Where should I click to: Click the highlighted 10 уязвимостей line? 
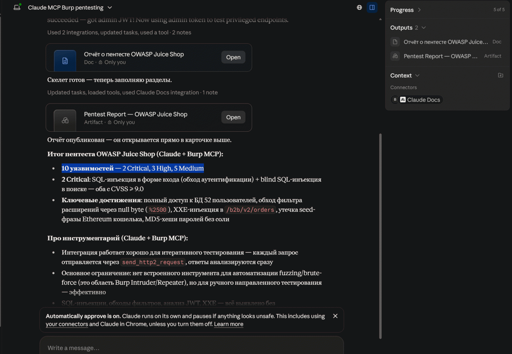point(133,168)
